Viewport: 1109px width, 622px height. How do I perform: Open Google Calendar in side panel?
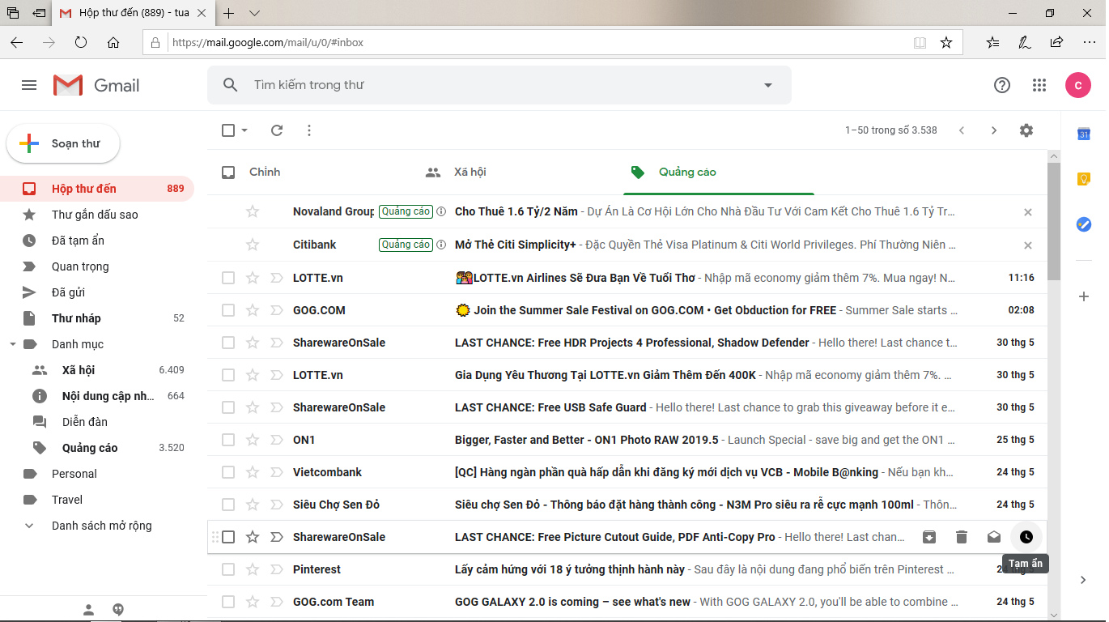[1084, 134]
